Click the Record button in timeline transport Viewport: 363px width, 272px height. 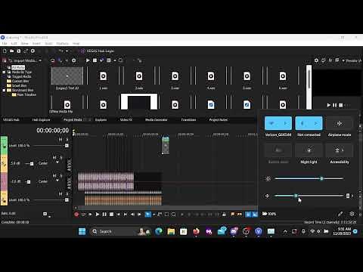[x=76, y=215]
